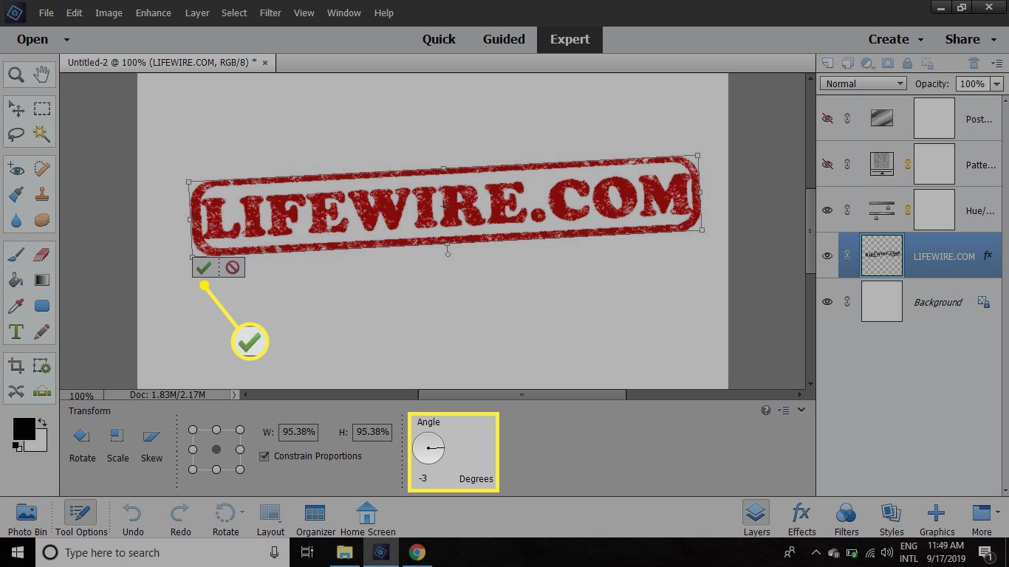The image size is (1009, 567).
Task: Select the Crop tool
Action: [16, 366]
